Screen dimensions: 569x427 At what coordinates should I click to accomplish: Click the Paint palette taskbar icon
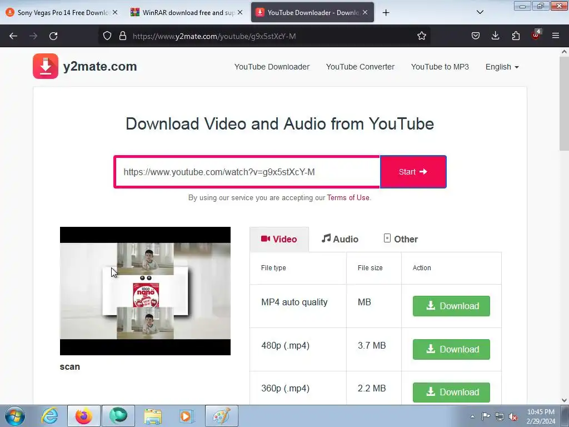(222, 416)
